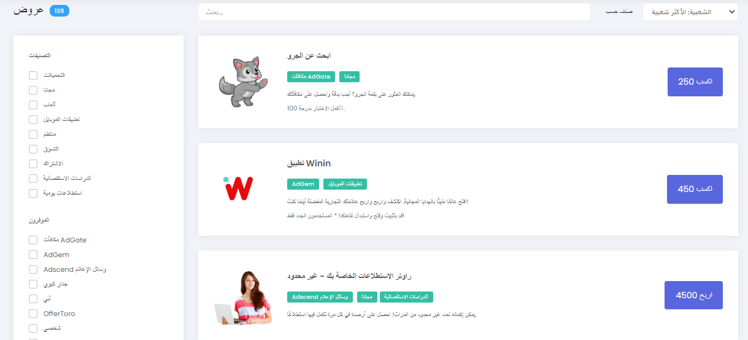748x340 pixels.
Task: Click the اربح 4500 button
Action: (x=694, y=295)
